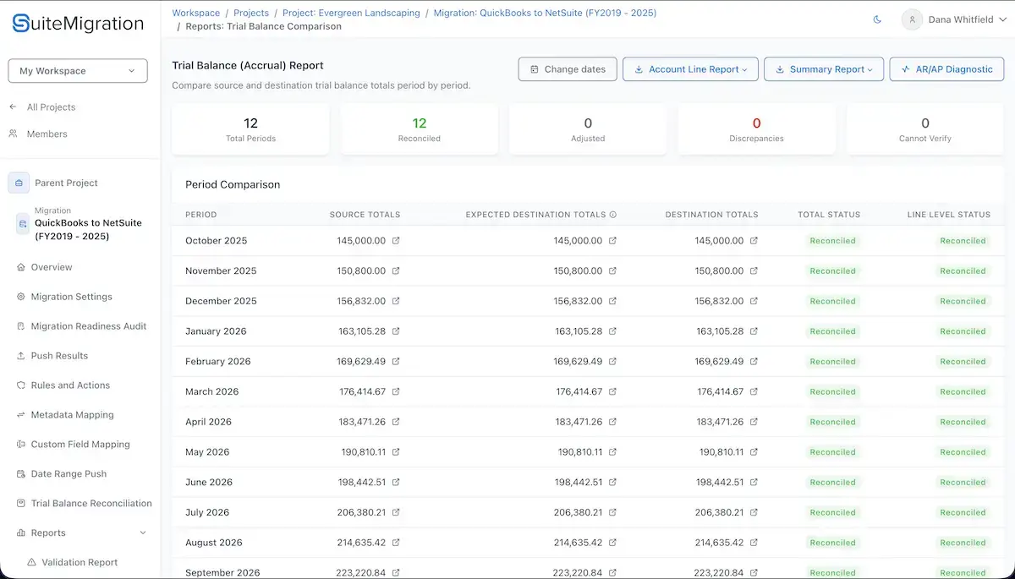Expand the Account Line Report dropdown
This screenshot has width=1015, height=579.
pos(689,69)
